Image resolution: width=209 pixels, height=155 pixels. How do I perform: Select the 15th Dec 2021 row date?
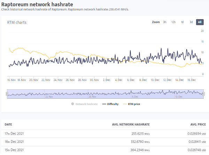[x=14, y=150]
